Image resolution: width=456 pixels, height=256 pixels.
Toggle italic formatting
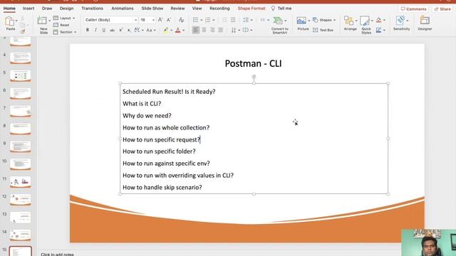click(x=95, y=30)
